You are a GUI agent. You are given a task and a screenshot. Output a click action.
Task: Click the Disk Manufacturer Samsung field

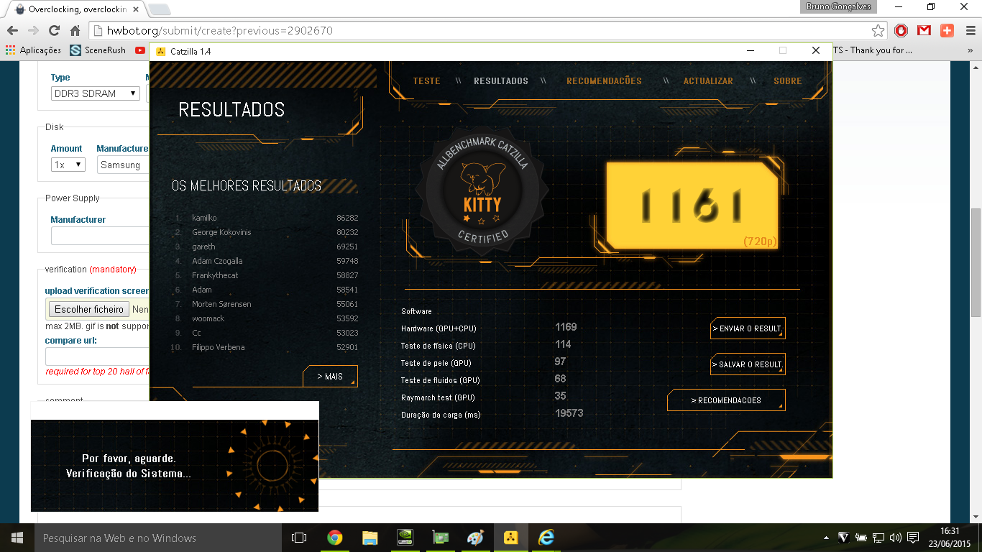(124, 165)
